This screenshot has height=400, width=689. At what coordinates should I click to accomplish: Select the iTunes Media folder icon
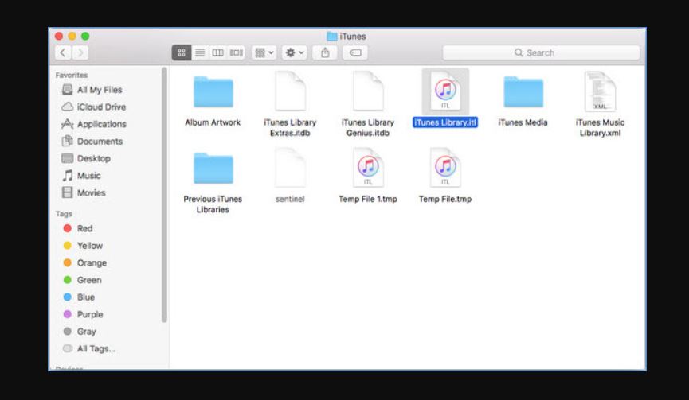pyautogui.click(x=523, y=92)
